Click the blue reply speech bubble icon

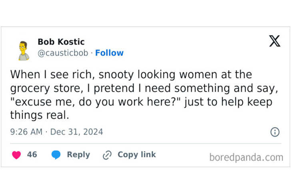(56, 155)
